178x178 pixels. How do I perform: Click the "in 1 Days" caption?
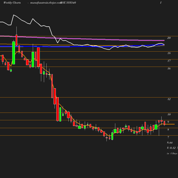point(172,153)
